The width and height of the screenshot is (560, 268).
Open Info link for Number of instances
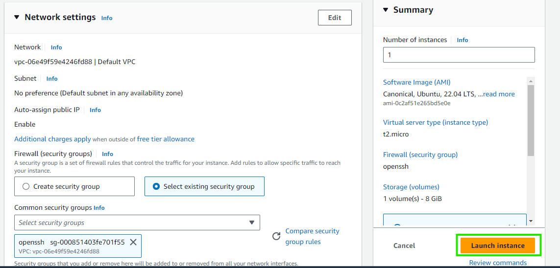tap(463, 40)
